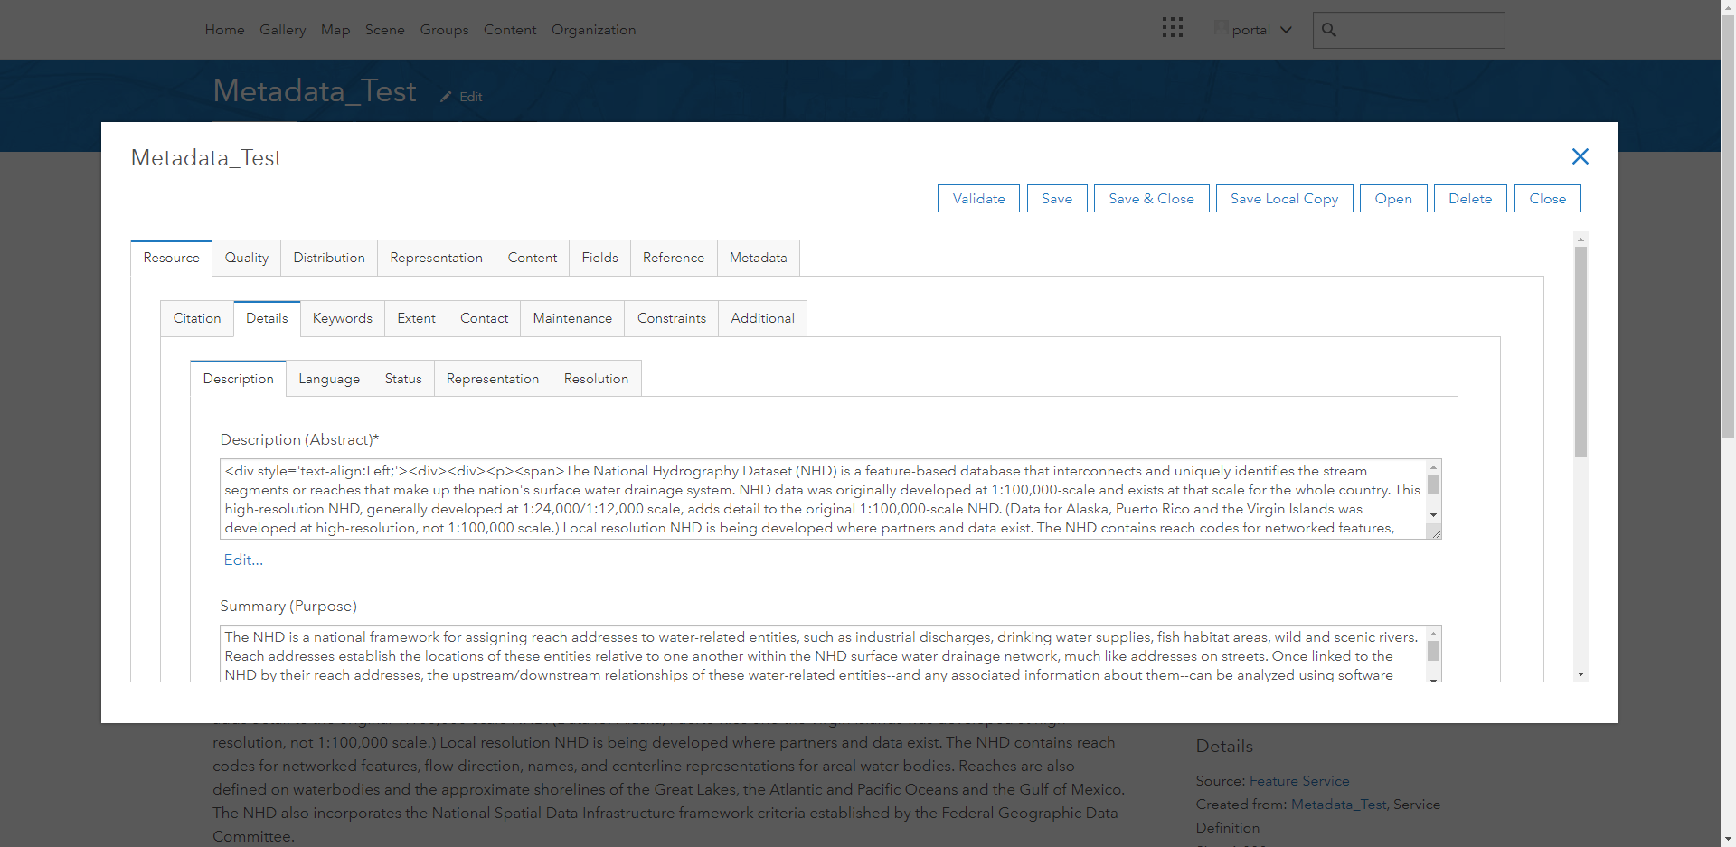
Task: Select the Description tab
Action: point(238,379)
